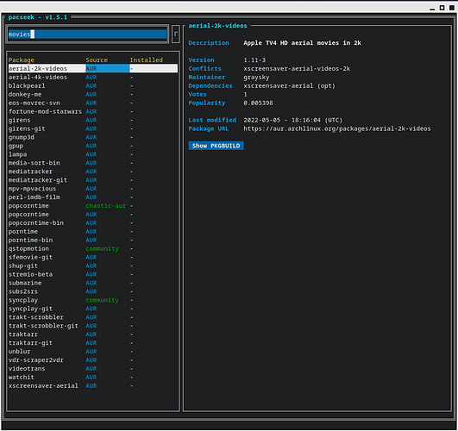Select the stremio-beta package entry
This screenshot has width=458, height=431.
(x=92, y=274)
